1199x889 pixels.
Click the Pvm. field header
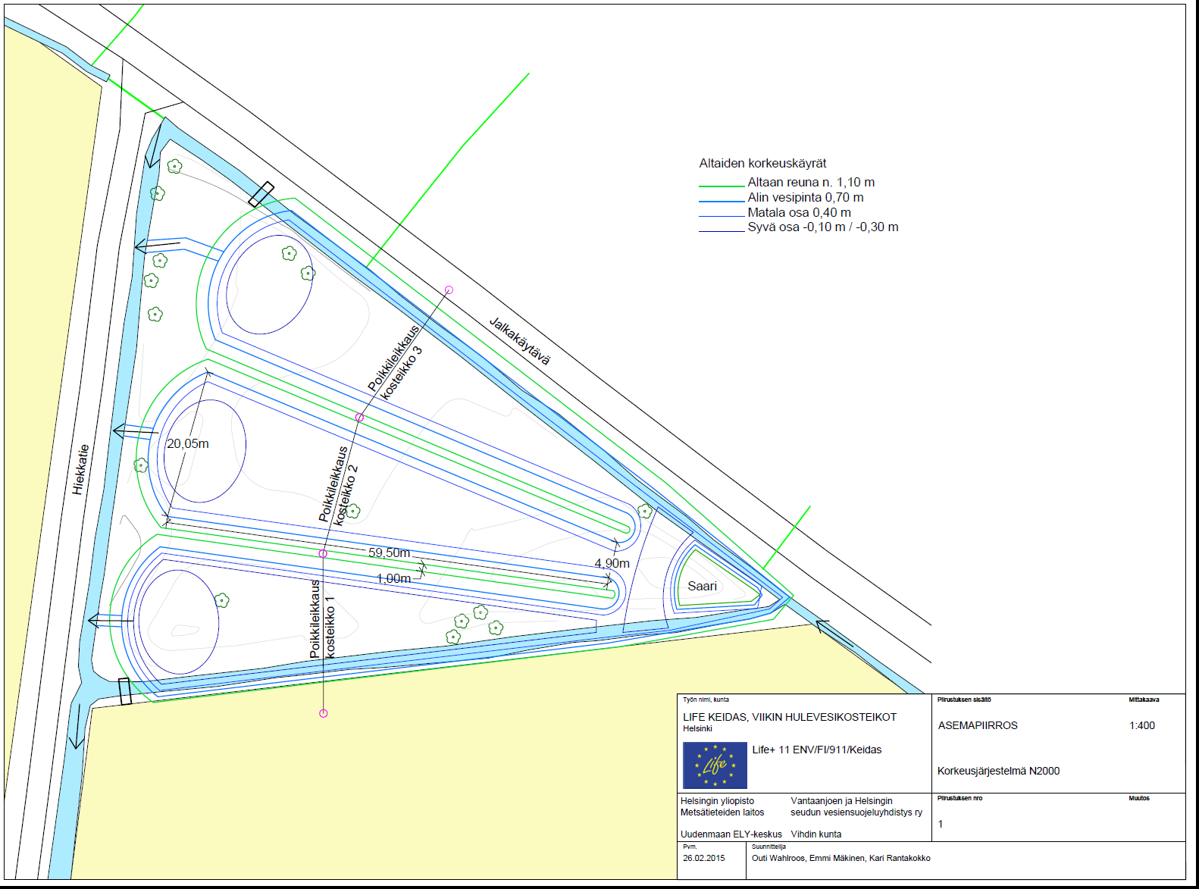pos(690,847)
